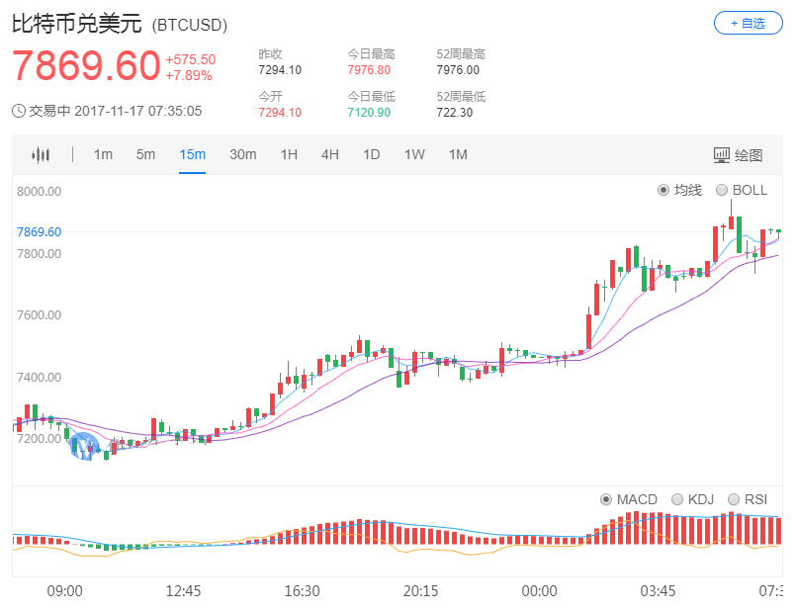
Task: Switch to the 4H chart
Action: click(x=329, y=154)
